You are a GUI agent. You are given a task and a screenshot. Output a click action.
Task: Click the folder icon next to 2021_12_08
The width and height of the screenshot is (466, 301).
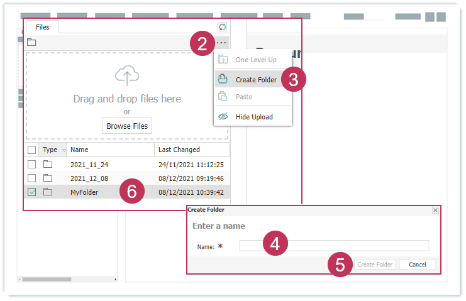[x=48, y=178]
